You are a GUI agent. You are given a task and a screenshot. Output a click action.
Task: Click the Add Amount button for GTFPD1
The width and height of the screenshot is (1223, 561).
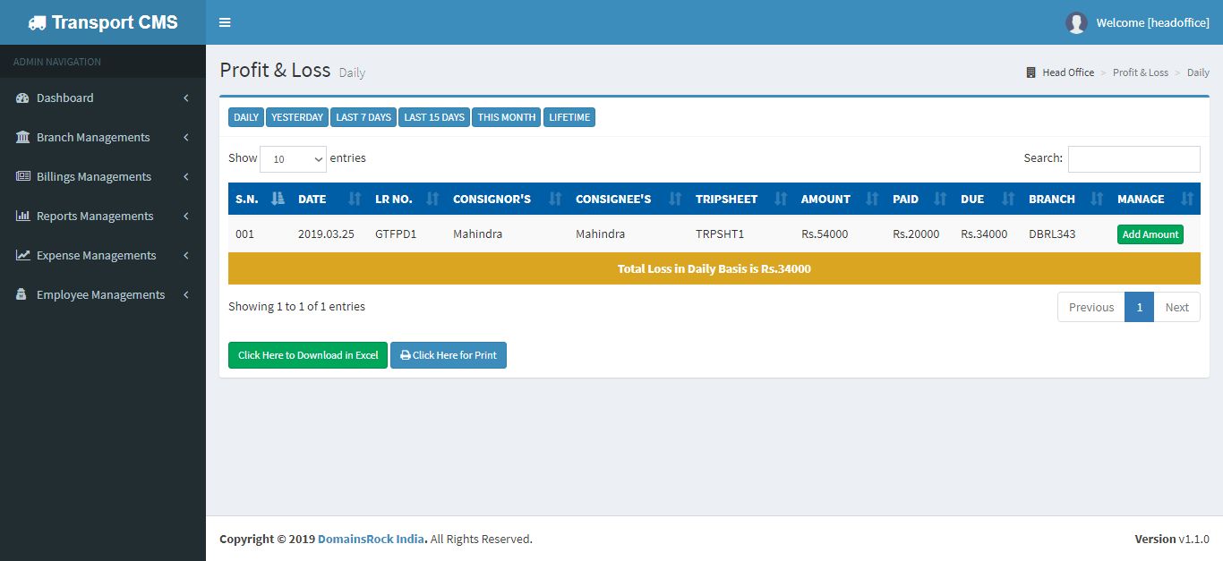pos(1150,234)
